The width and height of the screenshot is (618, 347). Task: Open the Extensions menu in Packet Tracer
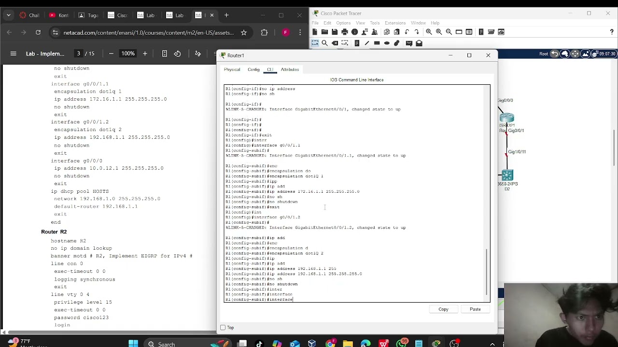[395, 23]
